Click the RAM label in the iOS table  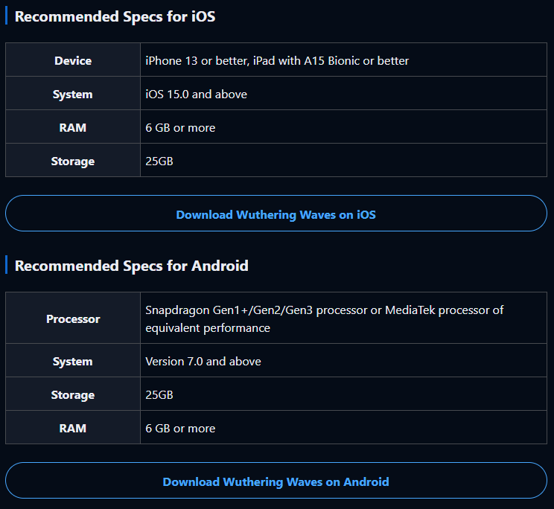73,127
